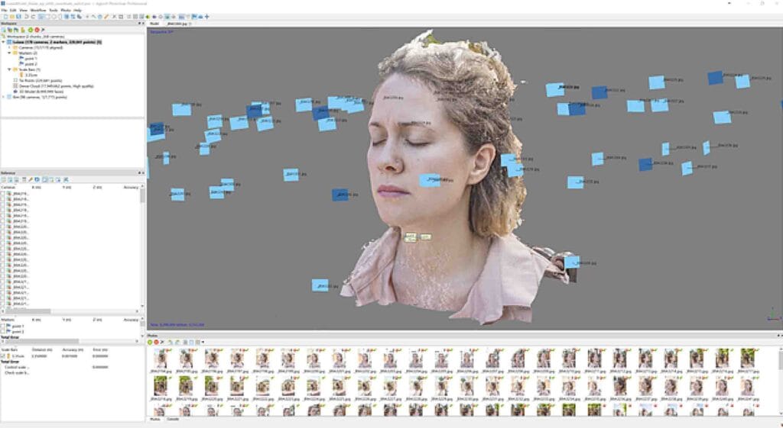Select Dense Cloud item in Workspace tree
The width and height of the screenshot is (783, 428).
(x=56, y=86)
